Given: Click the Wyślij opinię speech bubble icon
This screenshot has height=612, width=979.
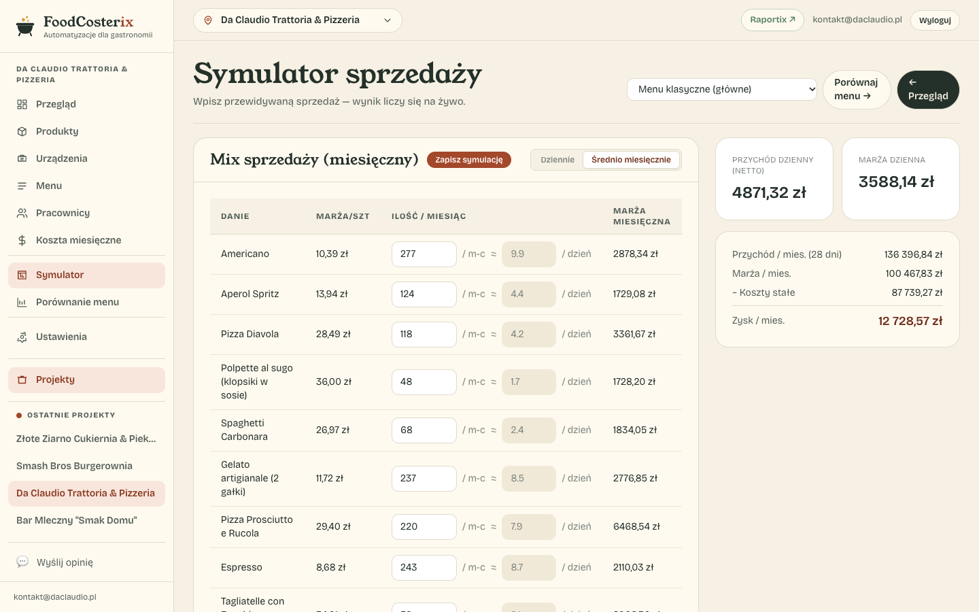Looking at the screenshot, I should 22,562.
